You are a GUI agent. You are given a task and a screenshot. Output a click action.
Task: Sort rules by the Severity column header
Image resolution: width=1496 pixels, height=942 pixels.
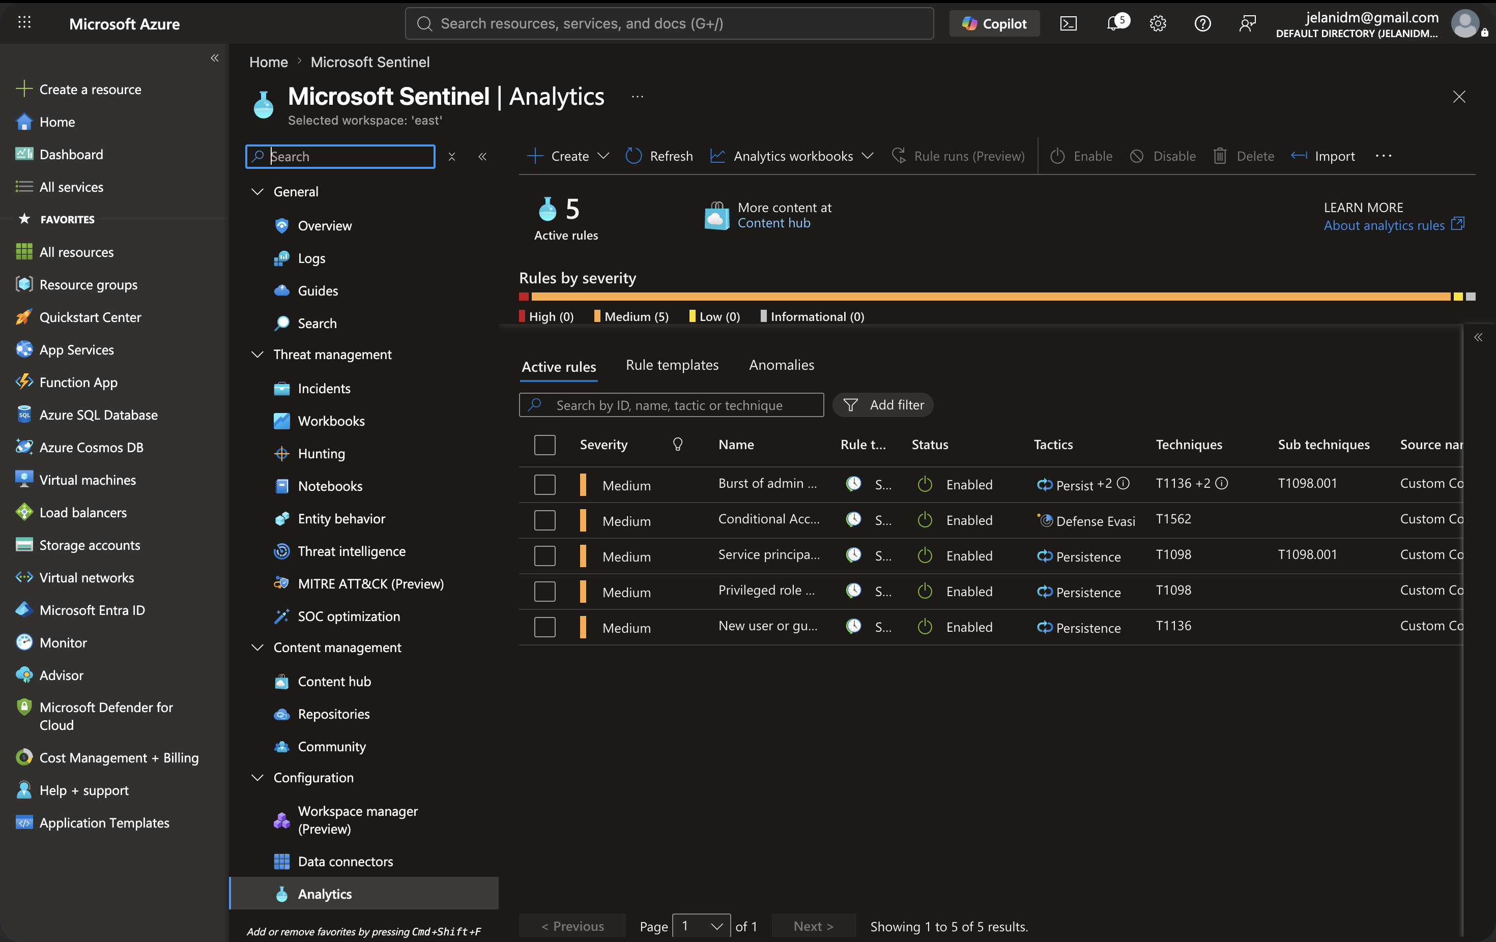click(x=603, y=445)
